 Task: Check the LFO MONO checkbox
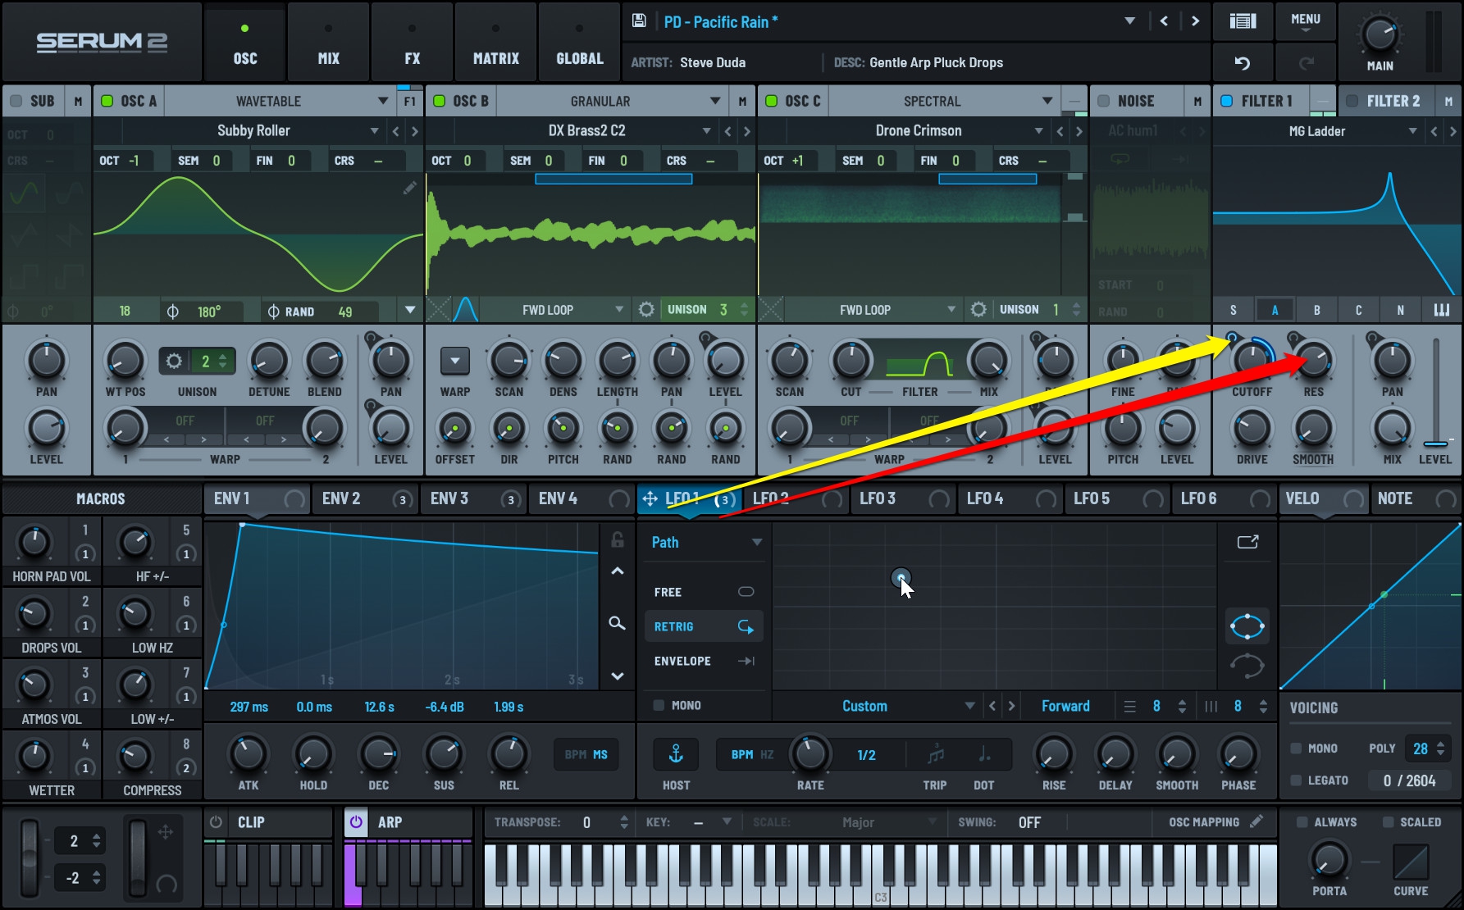click(x=659, y=705)
